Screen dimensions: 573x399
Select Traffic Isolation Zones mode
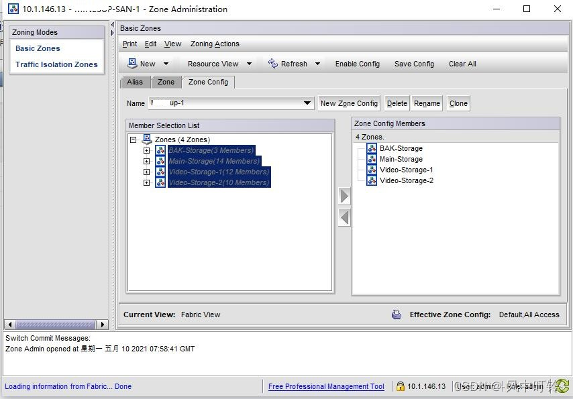click(56, 64)
